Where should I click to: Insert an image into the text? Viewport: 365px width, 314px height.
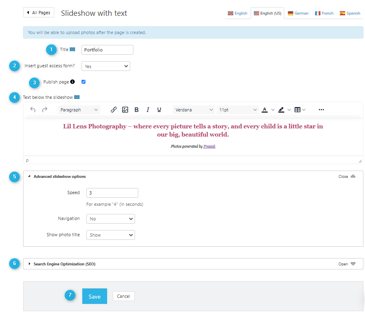click(125, 109)
